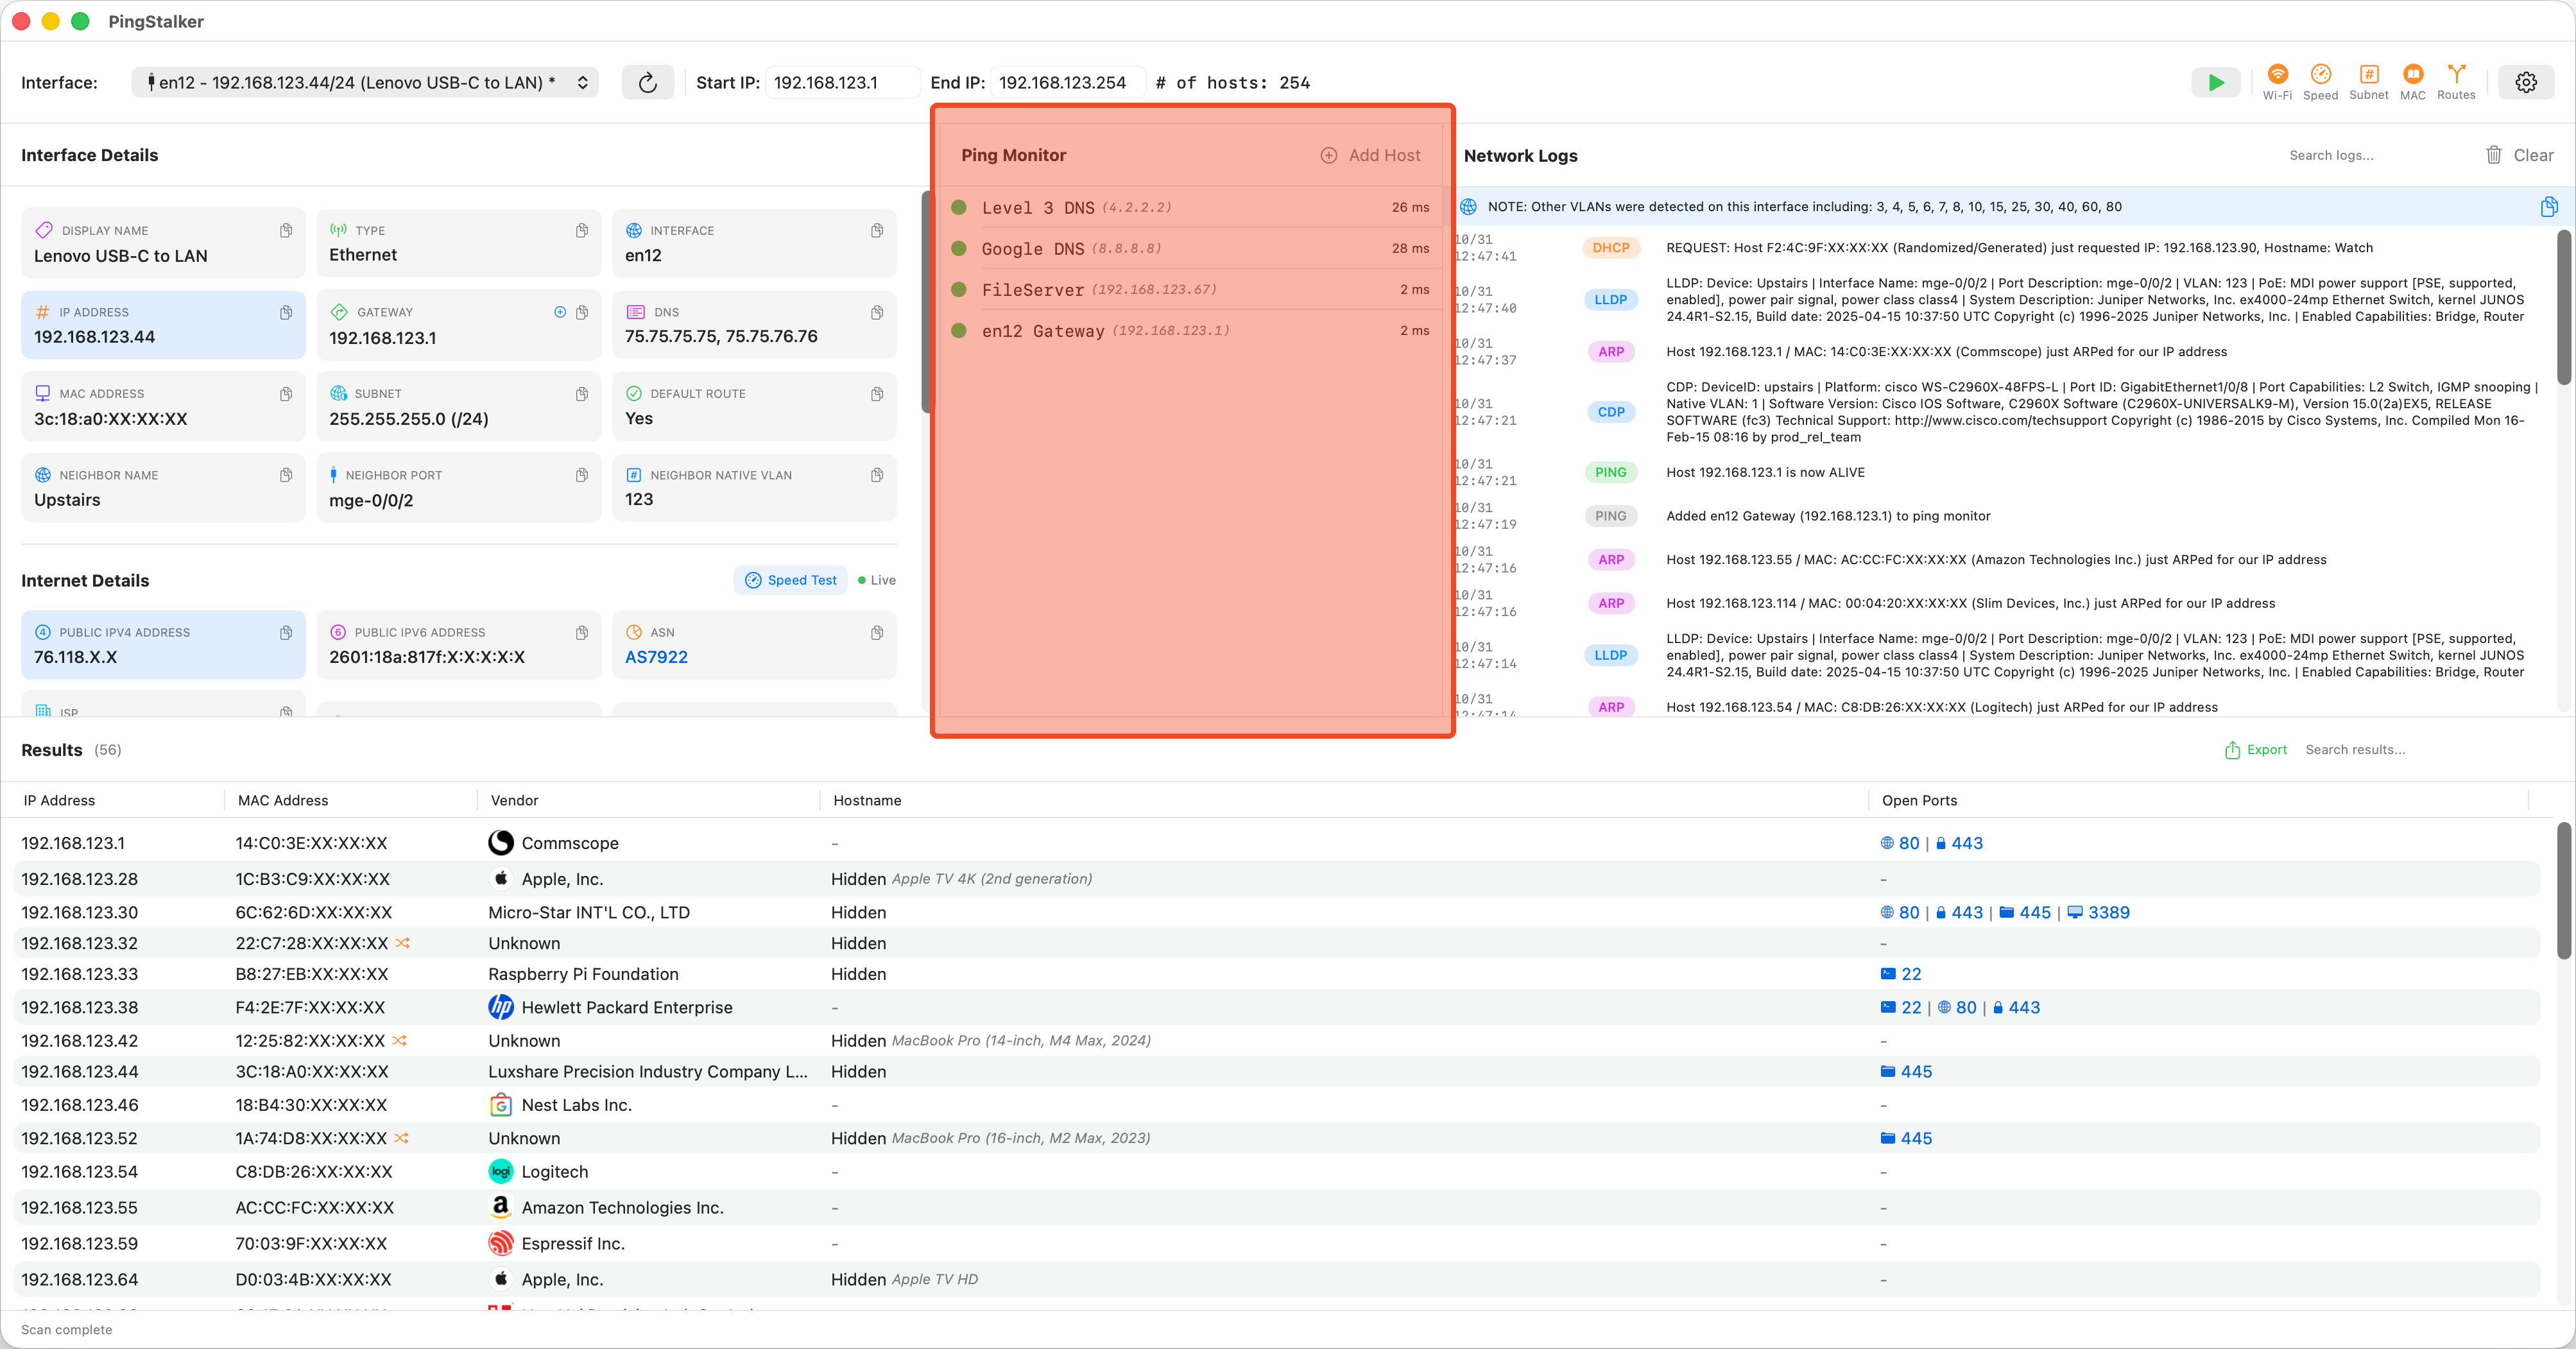
Task: Click the Speed Test button
Action: (790, 580)
